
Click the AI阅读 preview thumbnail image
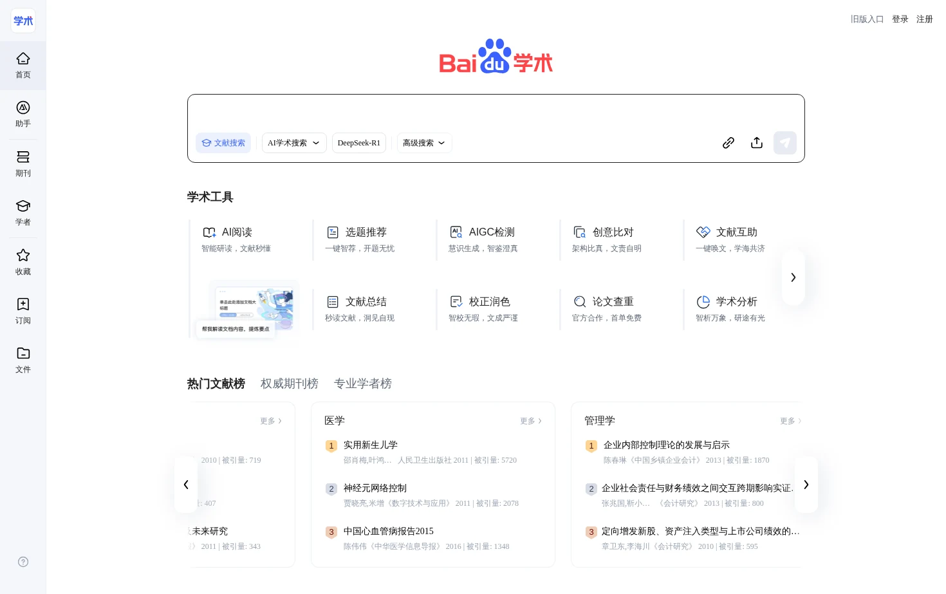pos(247,309)
